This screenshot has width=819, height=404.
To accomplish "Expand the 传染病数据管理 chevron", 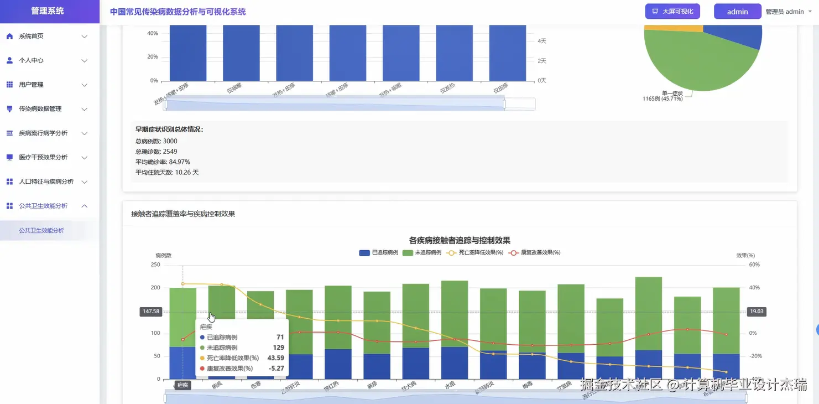I will (85, 109).
